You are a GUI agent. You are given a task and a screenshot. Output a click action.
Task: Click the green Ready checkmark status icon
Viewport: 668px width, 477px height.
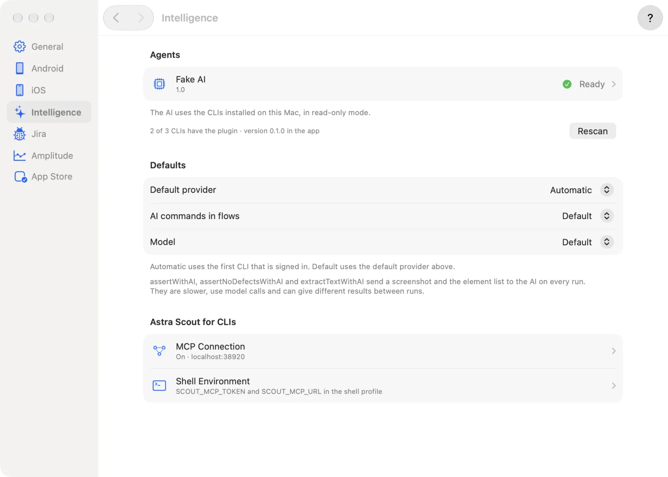point(567,84)
